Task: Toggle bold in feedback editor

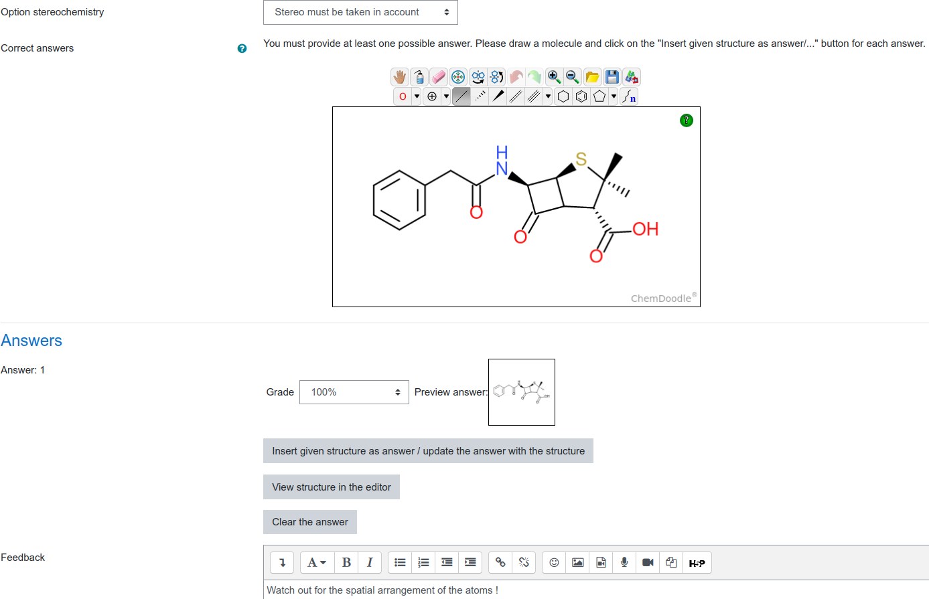Action: coord(346,563)
